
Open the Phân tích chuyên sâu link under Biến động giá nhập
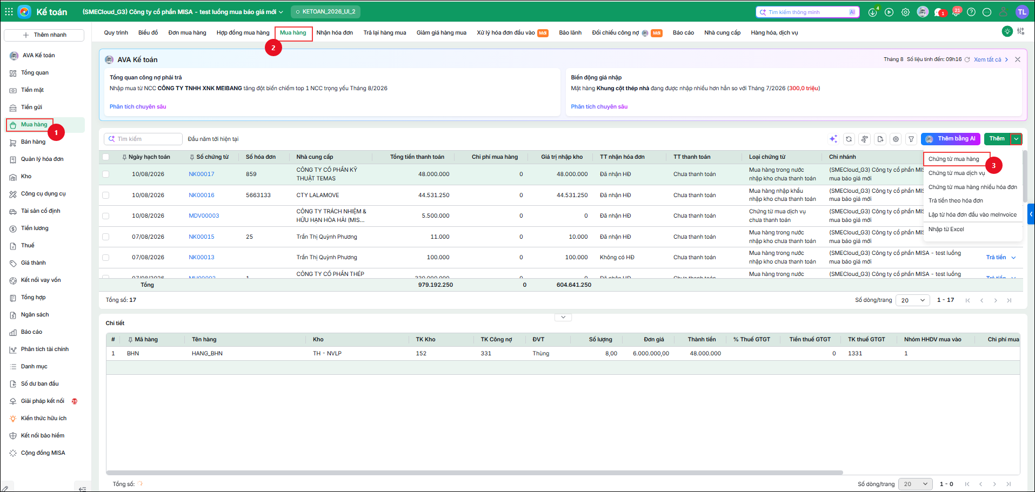coord(599,107)
